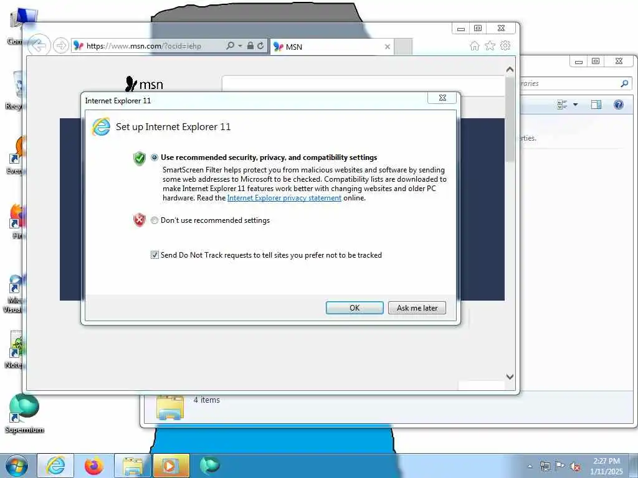638x478 pixels.
Task: Select Don't use recommended settings radio
Action: point(155,220)
